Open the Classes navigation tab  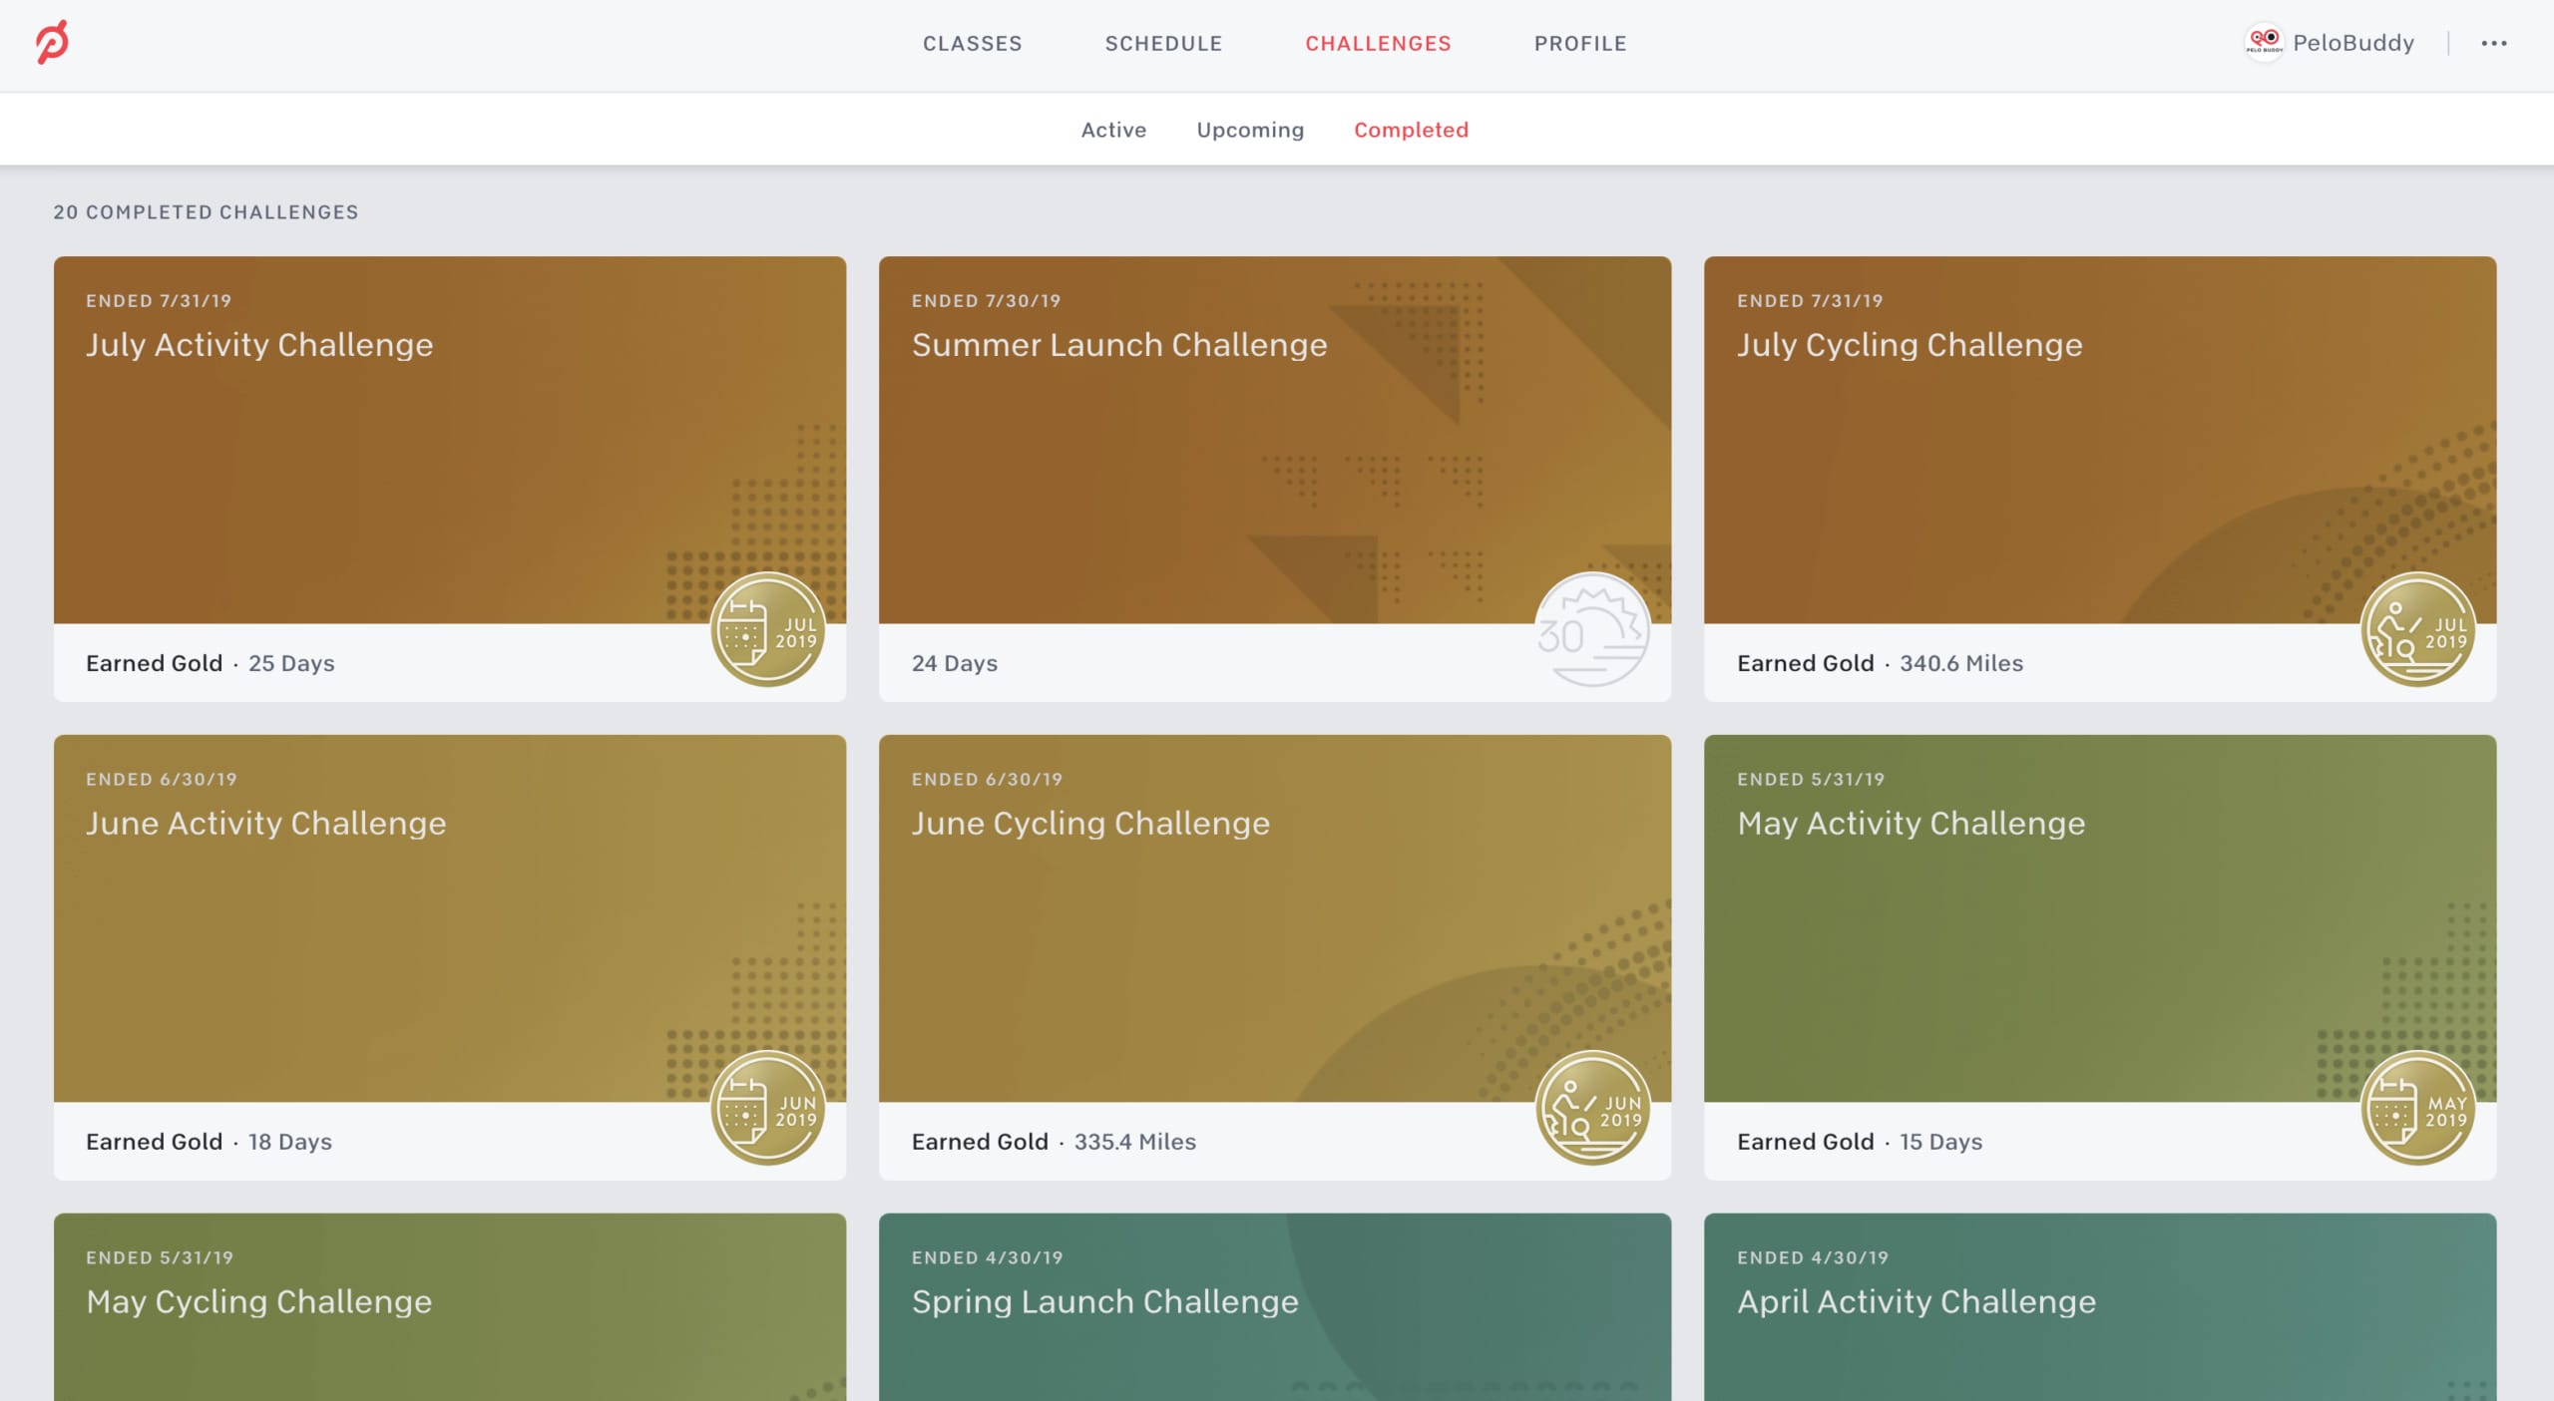(972, 43)
